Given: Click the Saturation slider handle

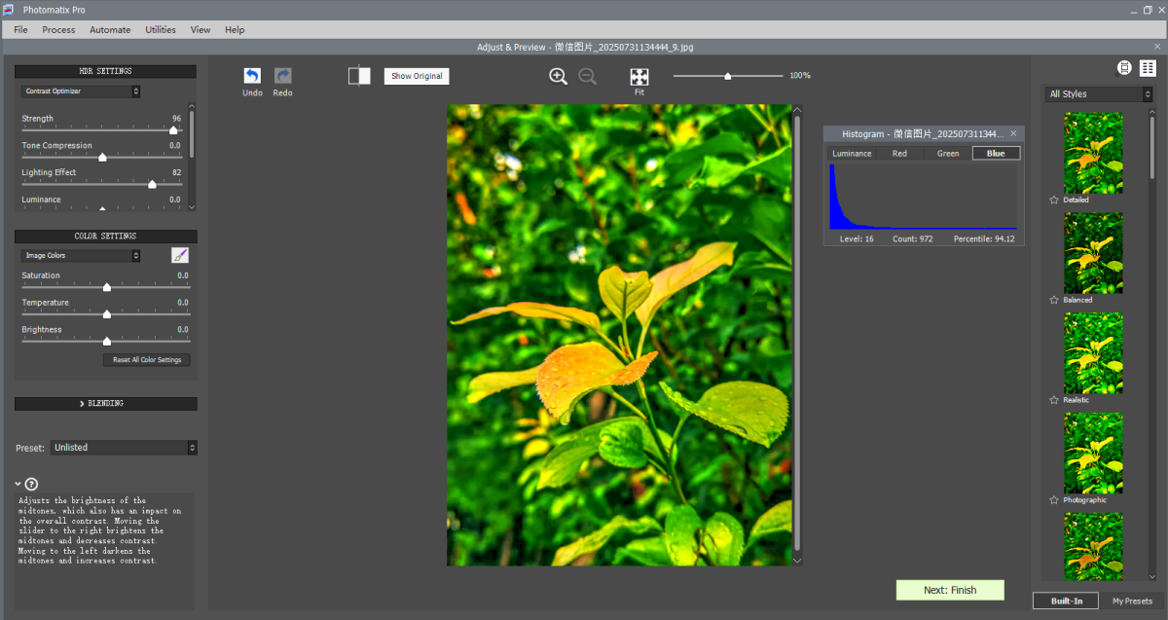Looking at the screenshot, I should [107, 287].
